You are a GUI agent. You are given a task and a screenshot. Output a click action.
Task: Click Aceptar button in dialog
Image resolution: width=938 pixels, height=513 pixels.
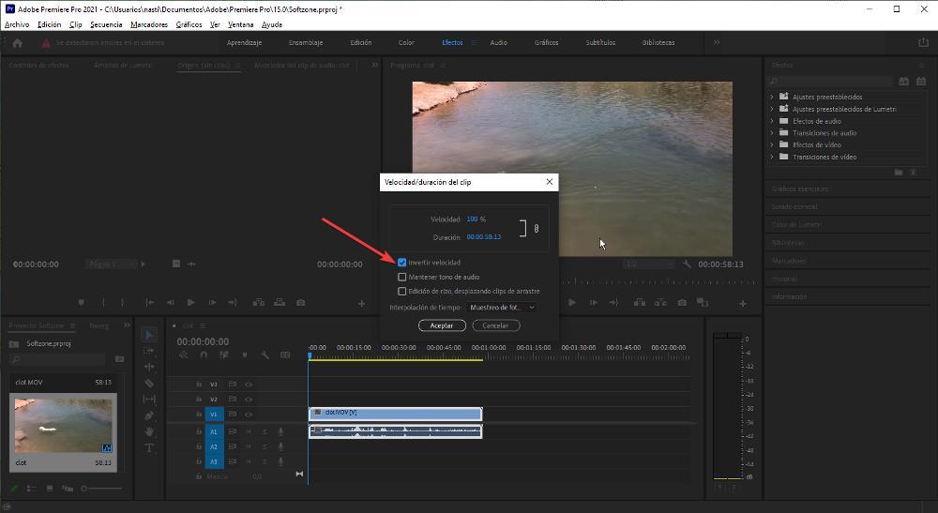point(442,325)
